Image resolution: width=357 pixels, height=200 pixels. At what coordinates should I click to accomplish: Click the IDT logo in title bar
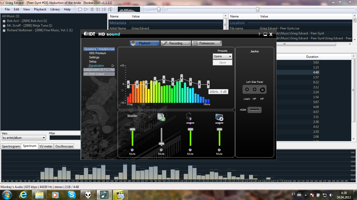[89, 34]
